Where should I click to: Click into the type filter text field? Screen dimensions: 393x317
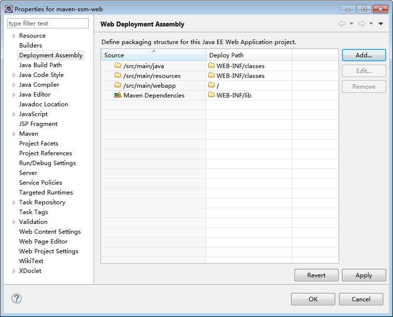click(x=48, y=24)
